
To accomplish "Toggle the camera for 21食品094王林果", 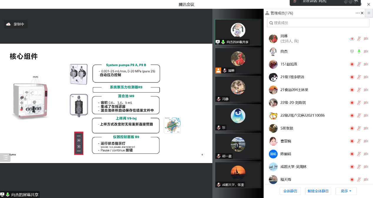I will [366, 90].
